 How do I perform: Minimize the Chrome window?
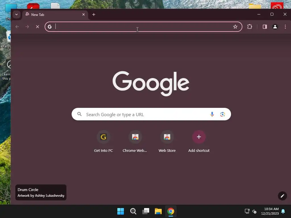259,14
